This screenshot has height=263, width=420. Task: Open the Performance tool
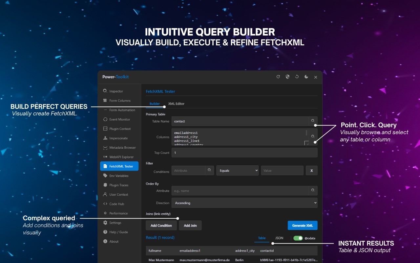(119, 213)
